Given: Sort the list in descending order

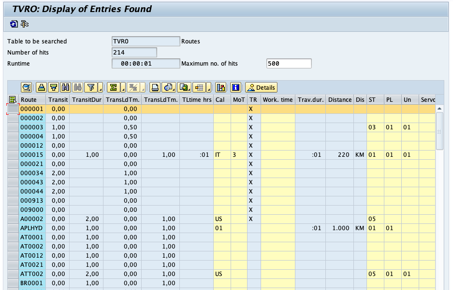Looking at the screenshot, I should point(54,87).
